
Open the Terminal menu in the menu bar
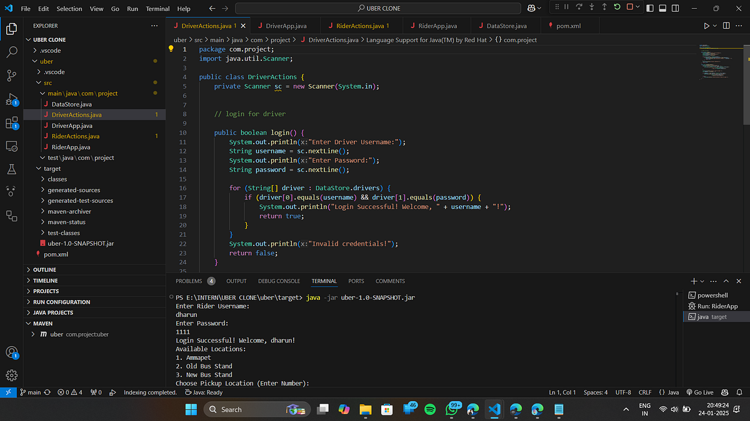click(x=157, y=8)
